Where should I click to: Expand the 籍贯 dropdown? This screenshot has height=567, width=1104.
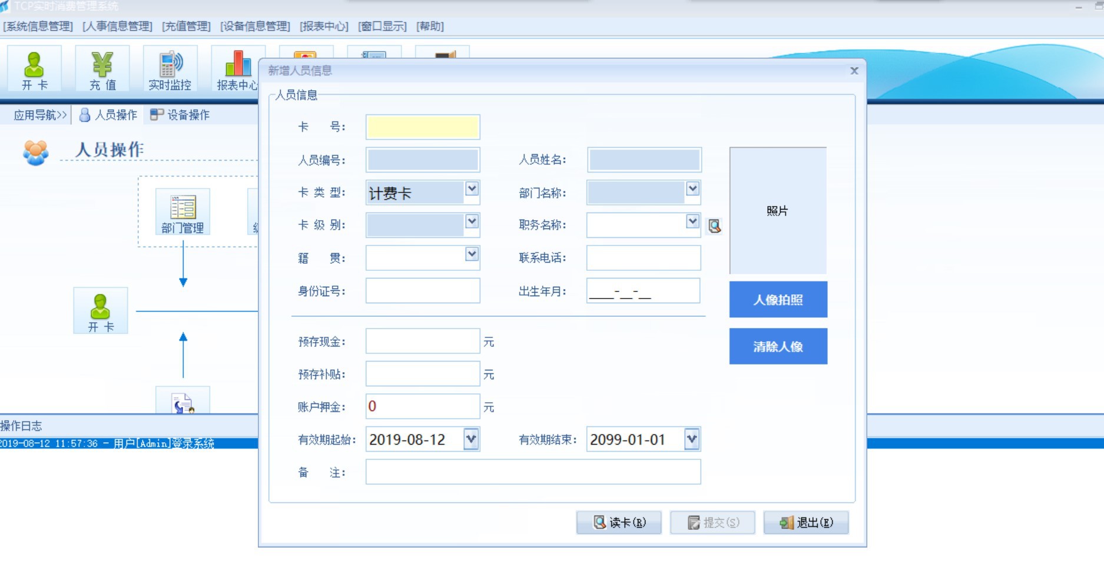[x=472, y=254]
